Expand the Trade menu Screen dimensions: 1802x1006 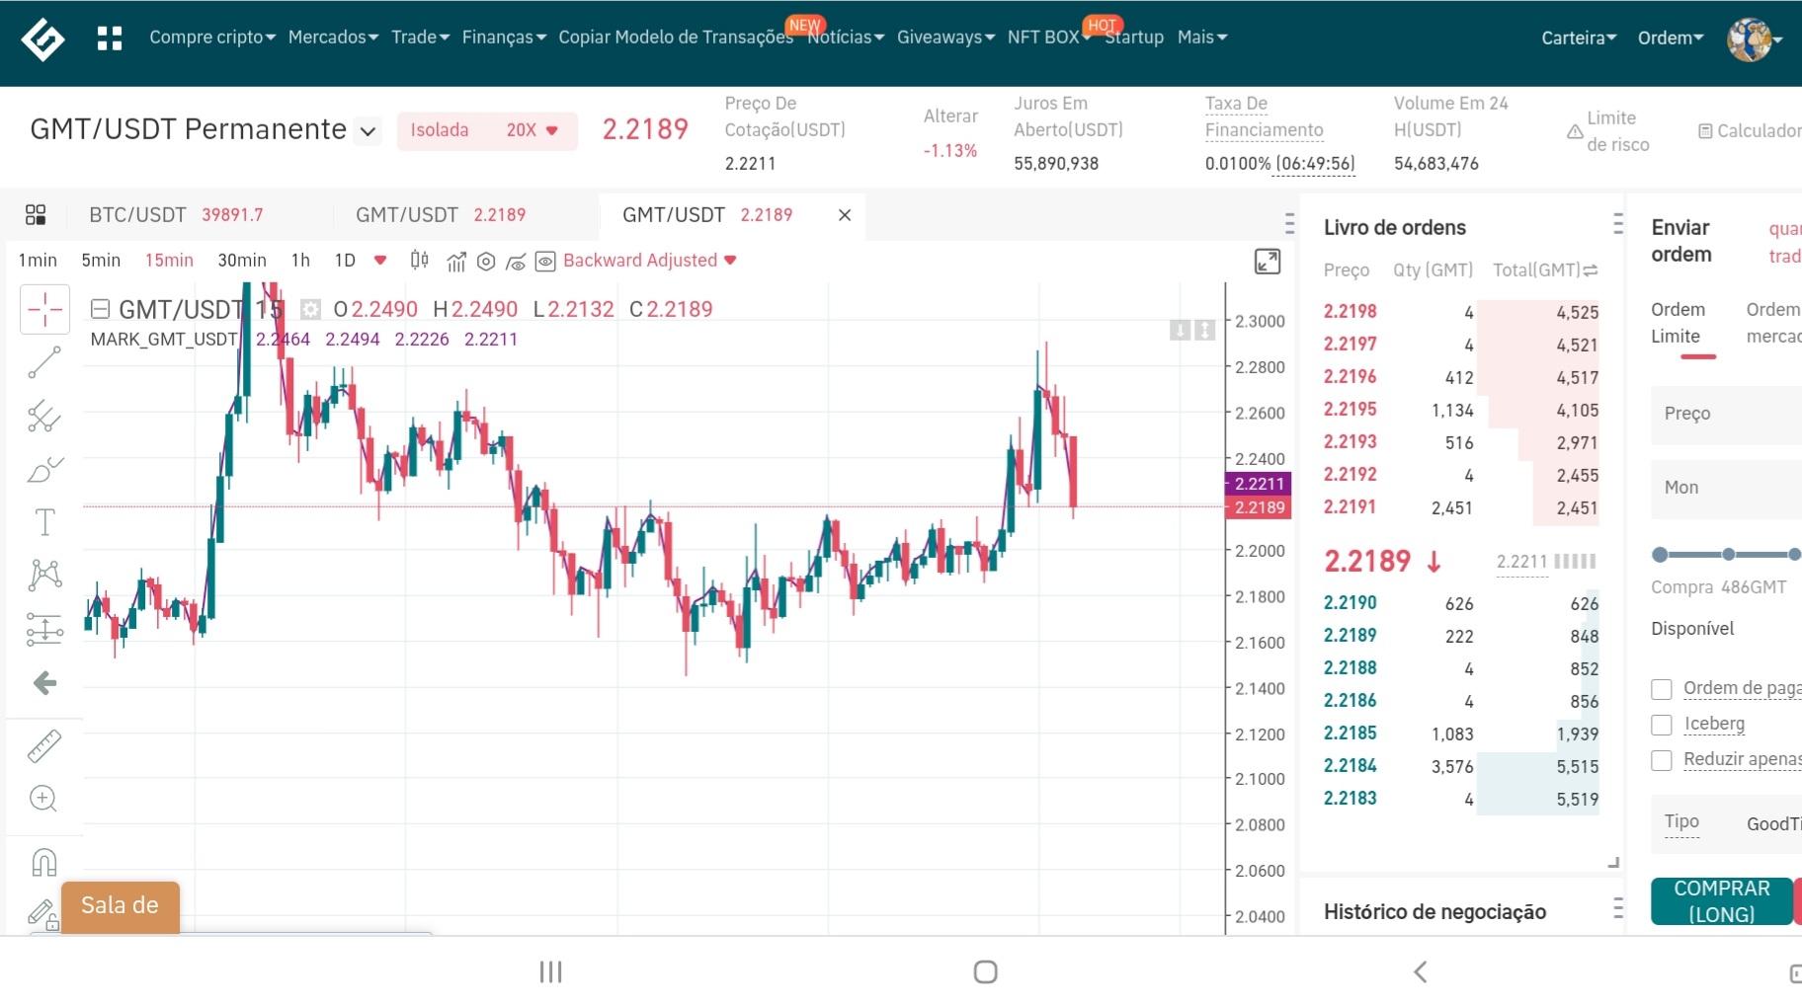tap(420, 38)
